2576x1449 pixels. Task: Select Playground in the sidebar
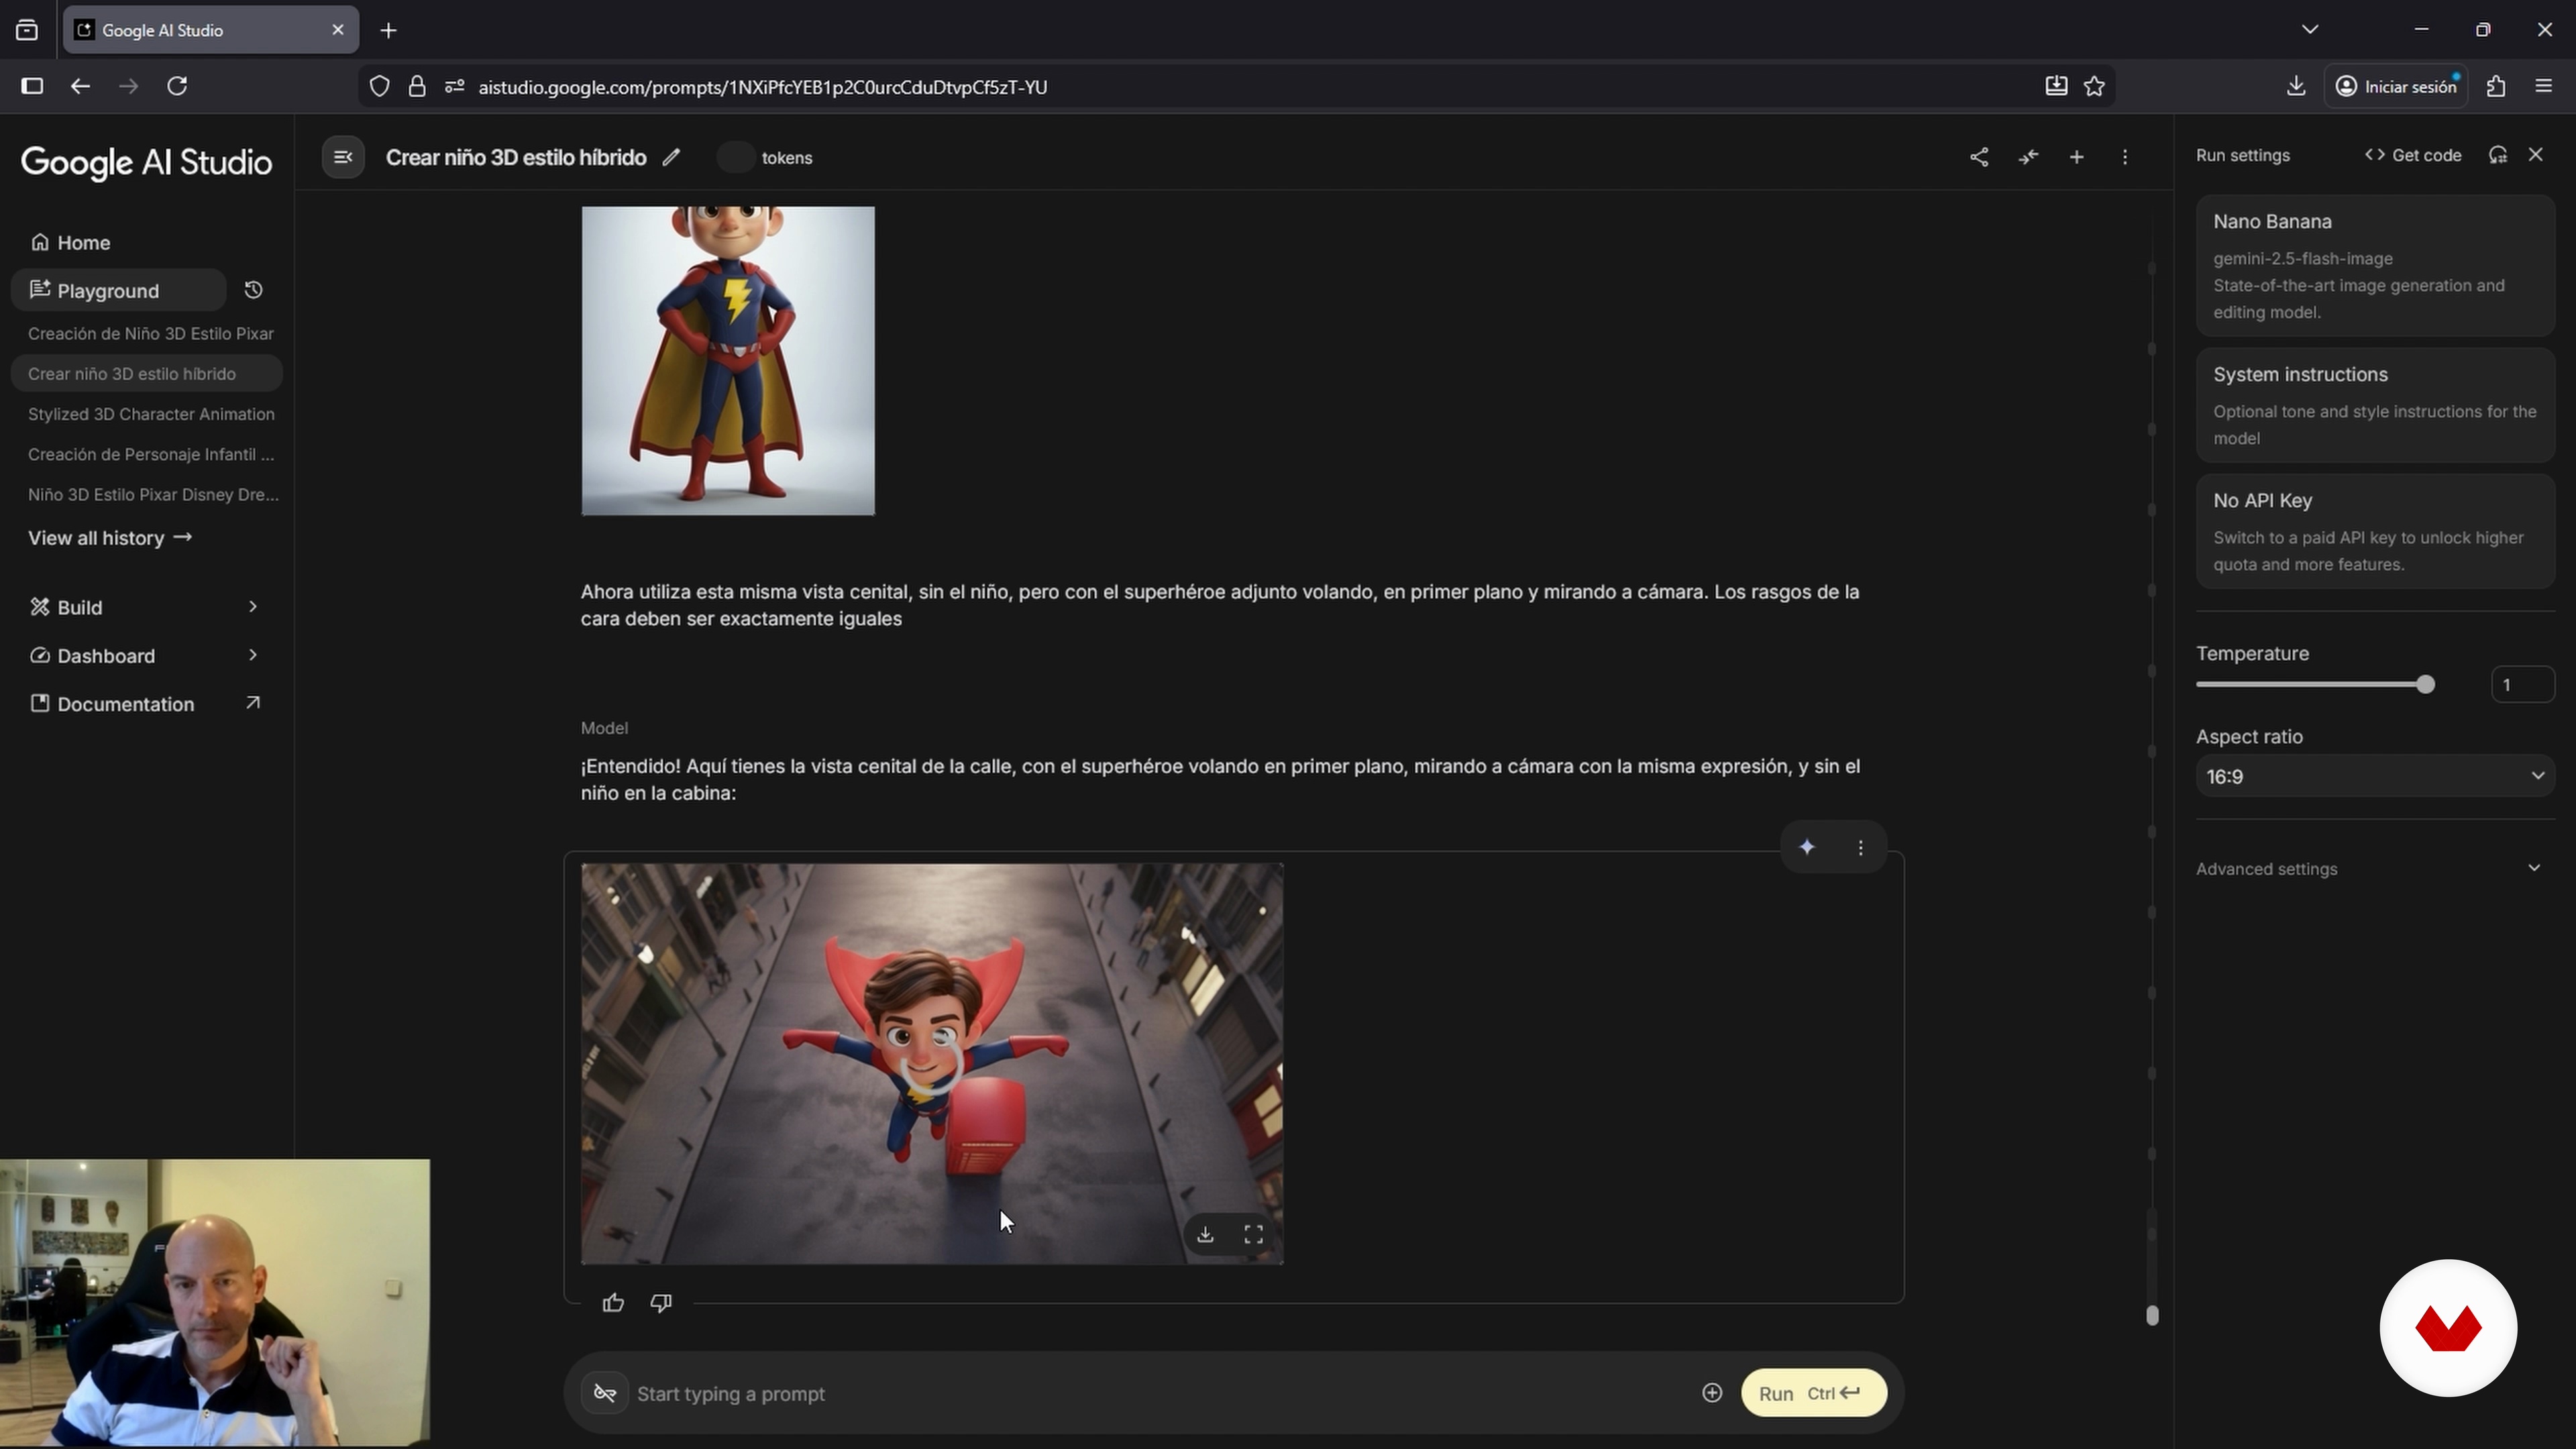tap(119, 290)
